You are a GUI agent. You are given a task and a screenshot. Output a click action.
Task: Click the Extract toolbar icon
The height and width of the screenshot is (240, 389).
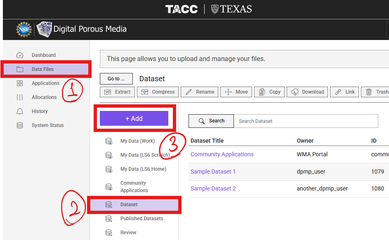coord(108,92)
